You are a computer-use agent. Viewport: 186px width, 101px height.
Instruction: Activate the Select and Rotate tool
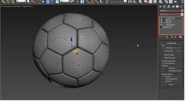[x=52, y=2]
